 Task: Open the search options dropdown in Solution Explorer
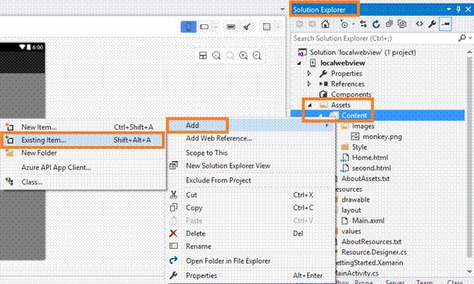[x=470, y=38]
